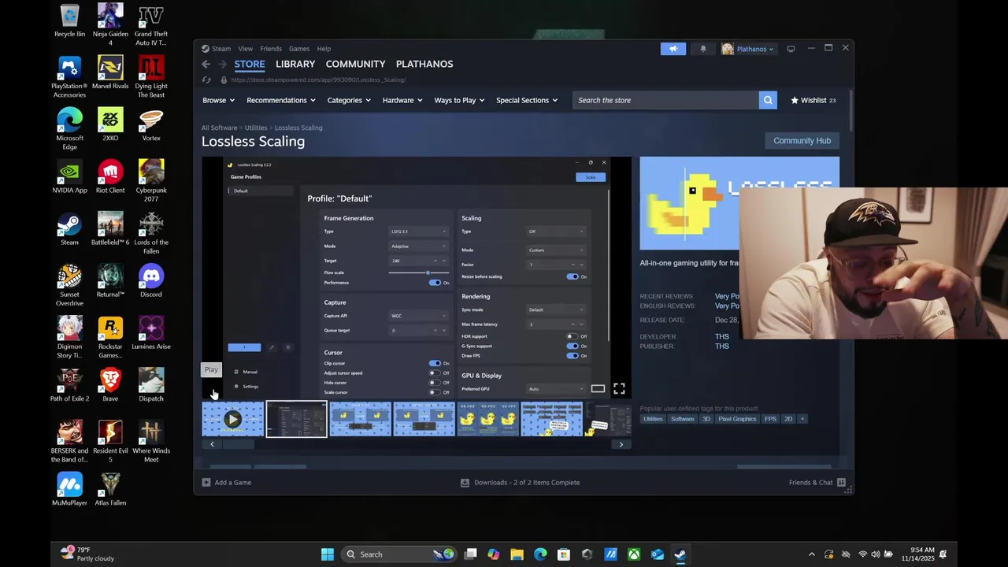Open the Windows Start menu
The image size is (1008, 567).
(x=328, y=554)
